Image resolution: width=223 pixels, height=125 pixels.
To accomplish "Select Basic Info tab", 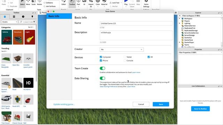I will (x=59, y=16).
